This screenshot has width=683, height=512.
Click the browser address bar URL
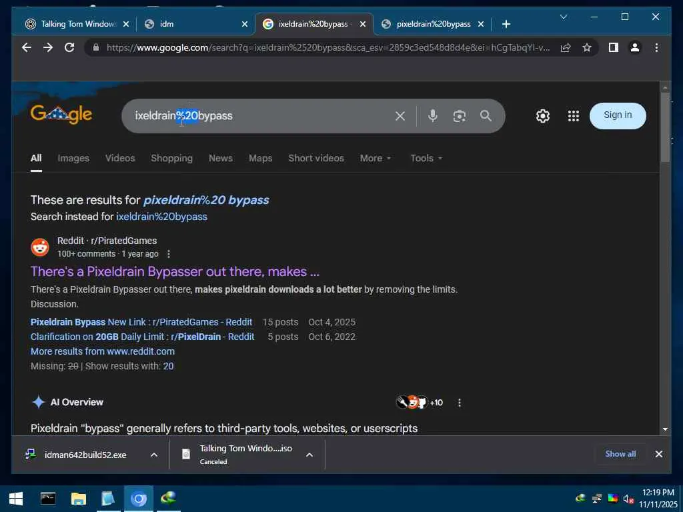point(328,47)
